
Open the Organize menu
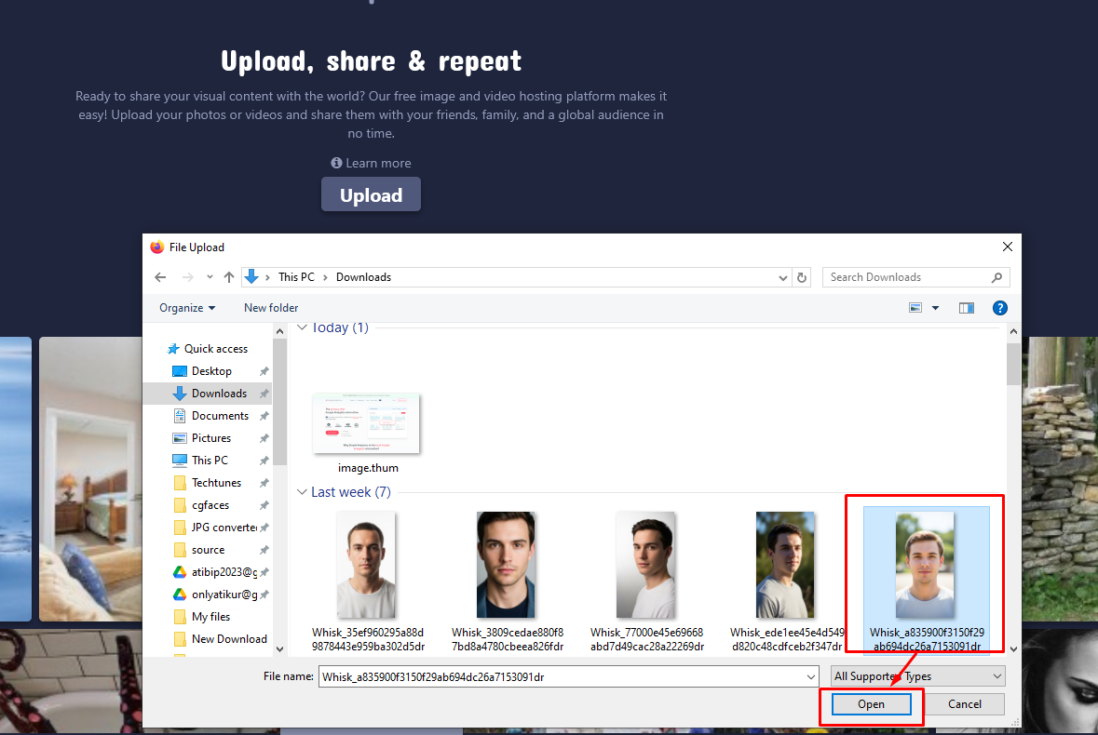(x=187, y=308)
